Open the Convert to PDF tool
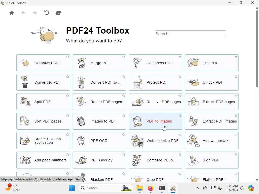This screenshot has height=194, width=259. [43, 82]
